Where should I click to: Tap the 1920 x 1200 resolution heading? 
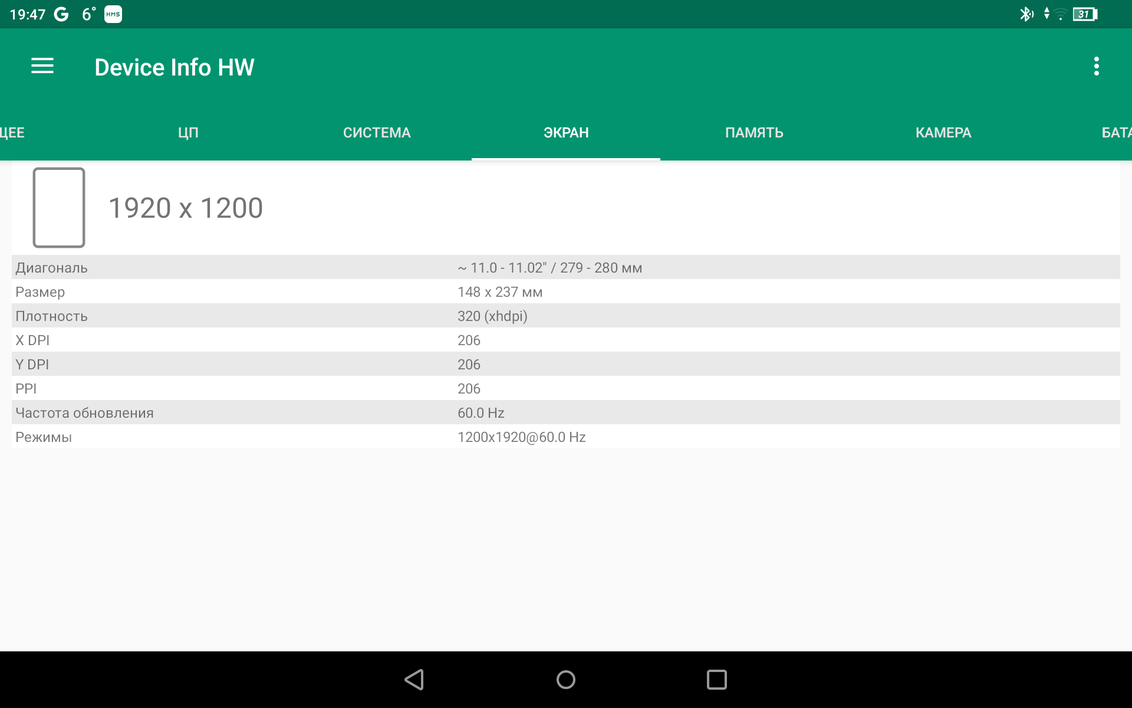(x=186, y=208)
